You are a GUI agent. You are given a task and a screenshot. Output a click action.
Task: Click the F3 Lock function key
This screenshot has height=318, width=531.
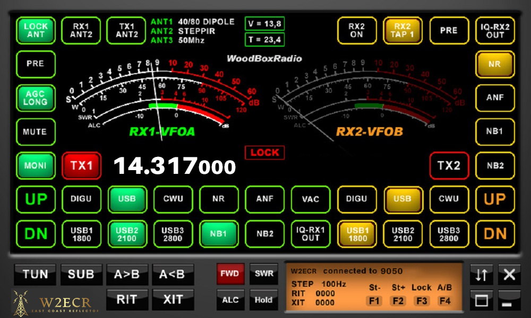click(x=422, y=301)
